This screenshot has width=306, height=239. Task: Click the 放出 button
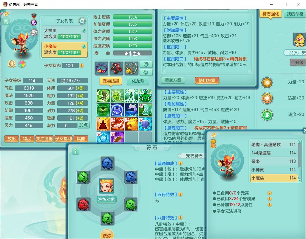[x=12, y=139]
